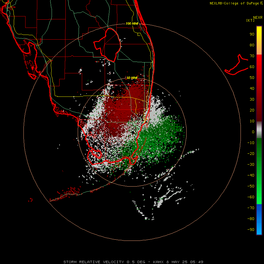This screenshot has height=264, width=264.
Task: Click the positive 60 scale value
Action: (x=252, y=67)
